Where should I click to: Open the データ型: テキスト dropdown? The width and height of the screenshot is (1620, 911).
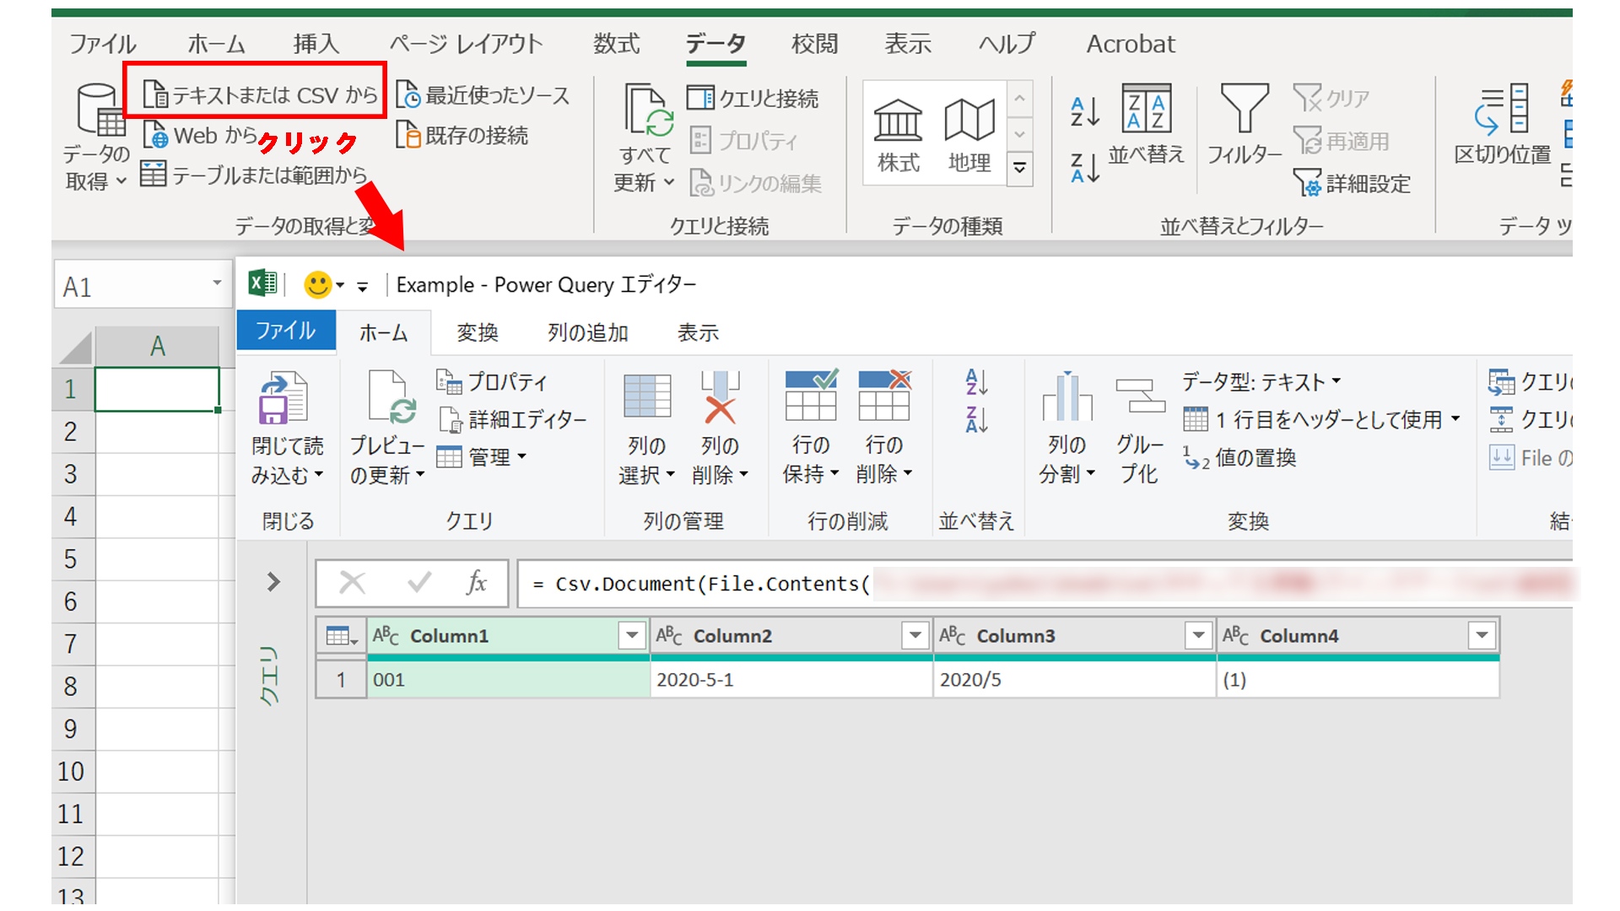[x=1261, y=382]
